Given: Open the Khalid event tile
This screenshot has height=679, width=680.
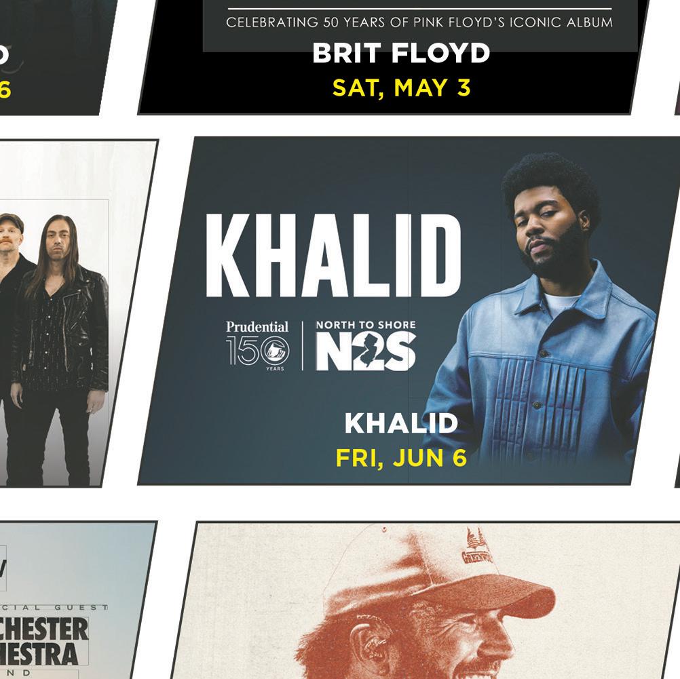Looking at the screenshot, I should pos(409,311).
